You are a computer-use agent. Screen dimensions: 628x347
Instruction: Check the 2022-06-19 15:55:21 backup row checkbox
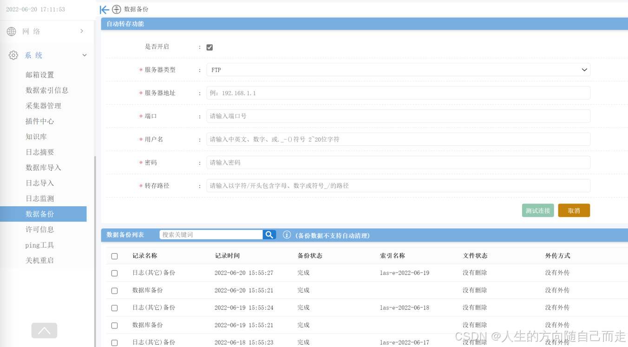click(115, 326)
